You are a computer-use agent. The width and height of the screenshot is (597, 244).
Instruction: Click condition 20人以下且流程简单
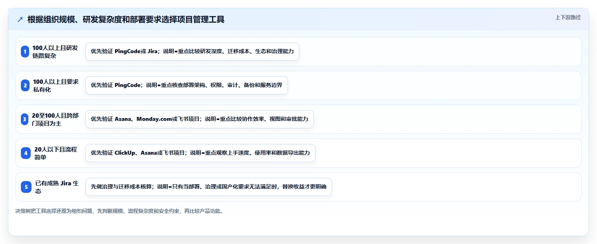tap(56, 153)
